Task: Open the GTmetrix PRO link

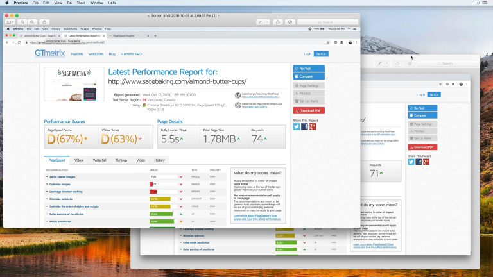Action: pos(131,54)
